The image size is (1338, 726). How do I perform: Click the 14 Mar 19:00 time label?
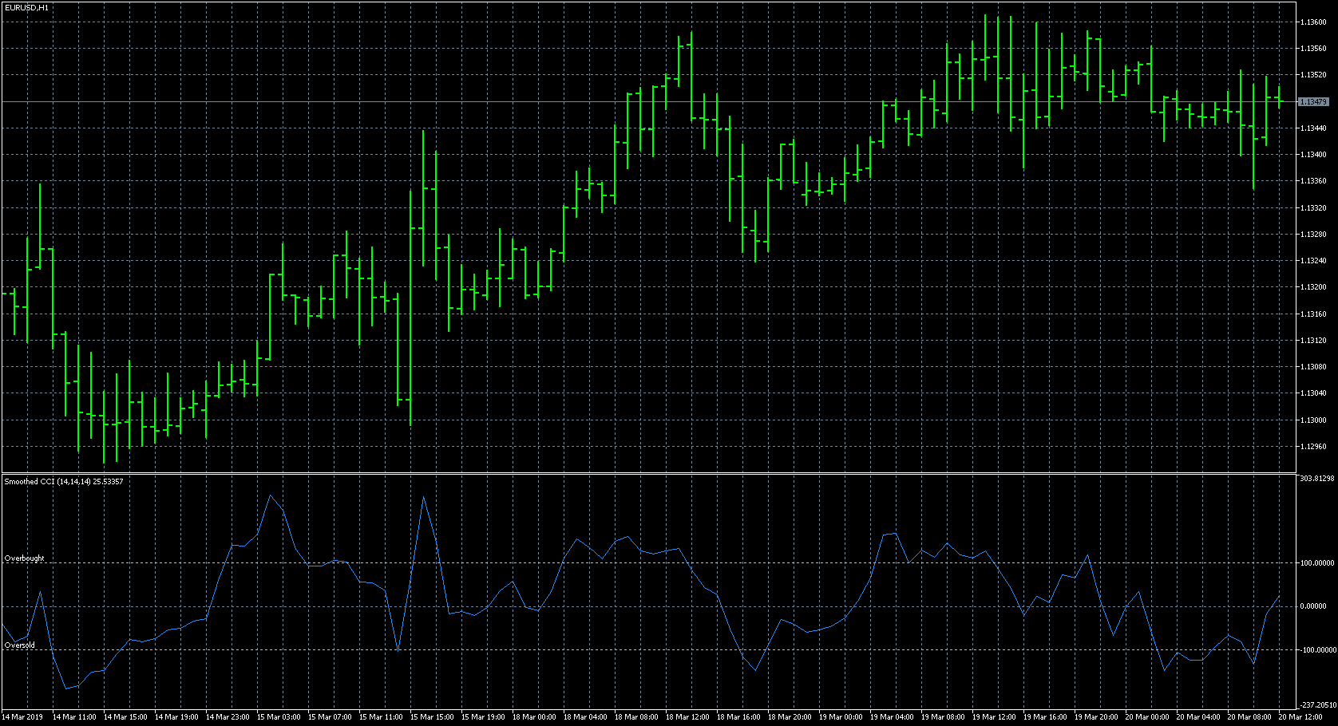pos(176,717)
